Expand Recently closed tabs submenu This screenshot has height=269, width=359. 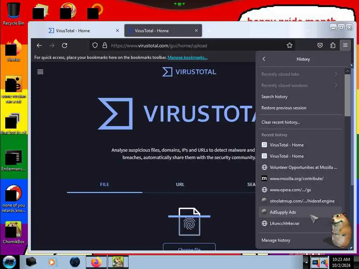pos(300,74)
